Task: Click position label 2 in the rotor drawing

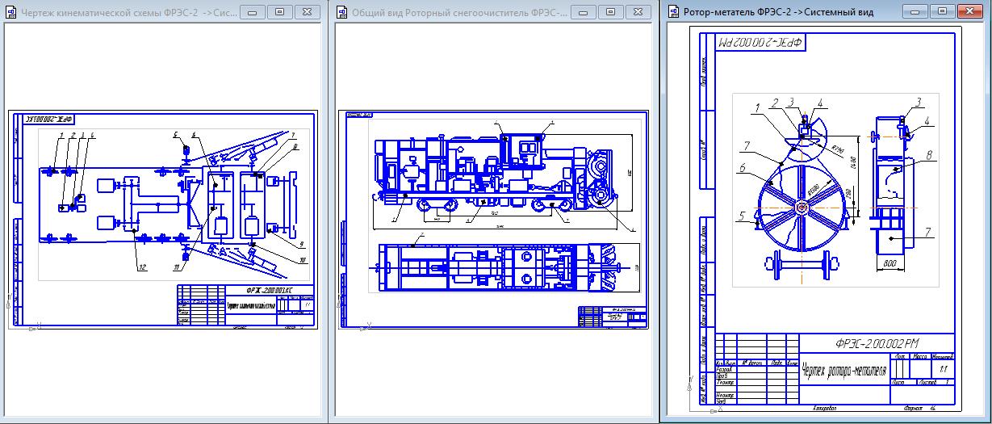Action: 774,103
